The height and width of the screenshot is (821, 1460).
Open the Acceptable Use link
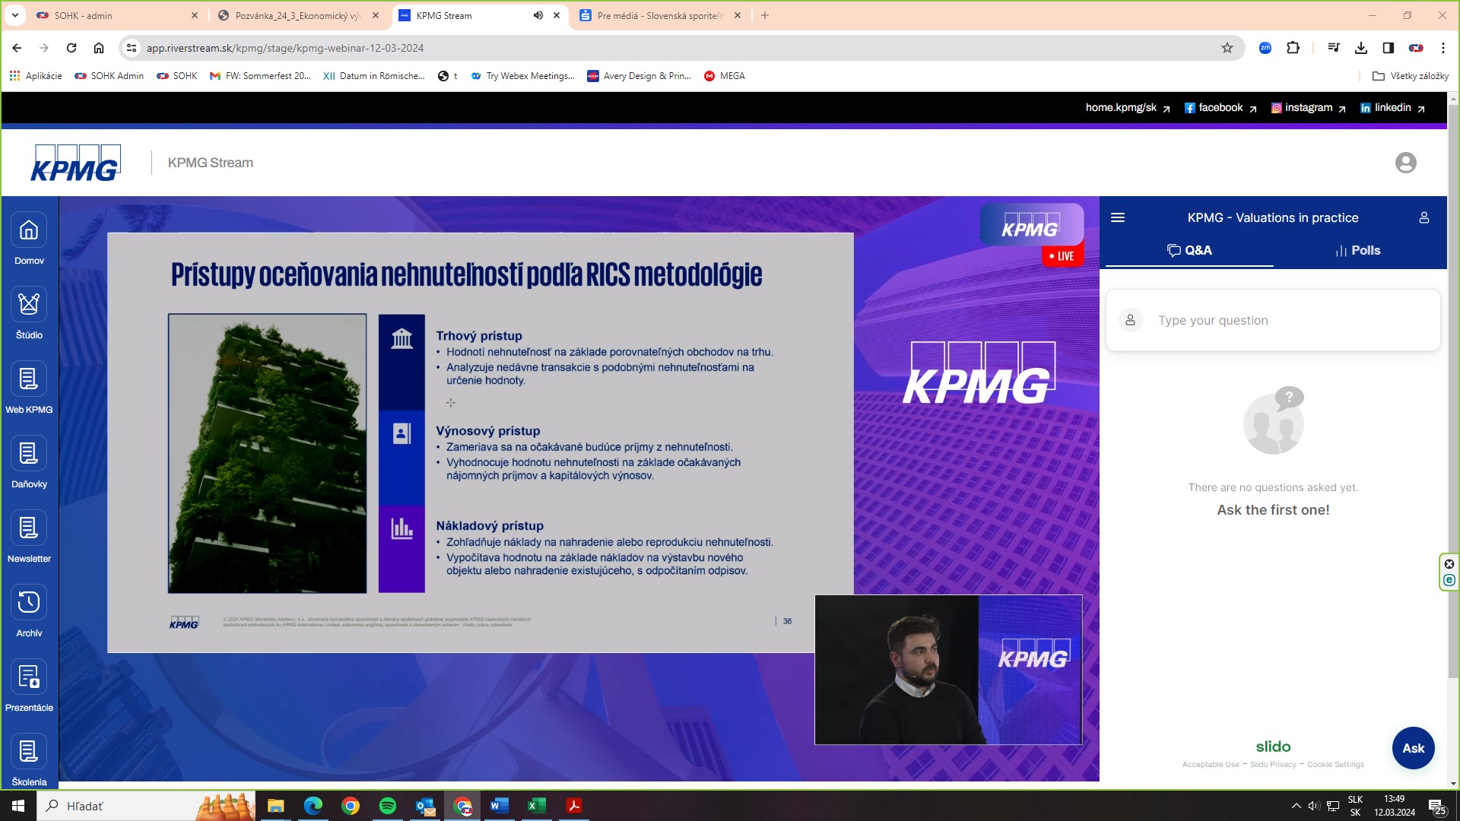pos(1211,765)
